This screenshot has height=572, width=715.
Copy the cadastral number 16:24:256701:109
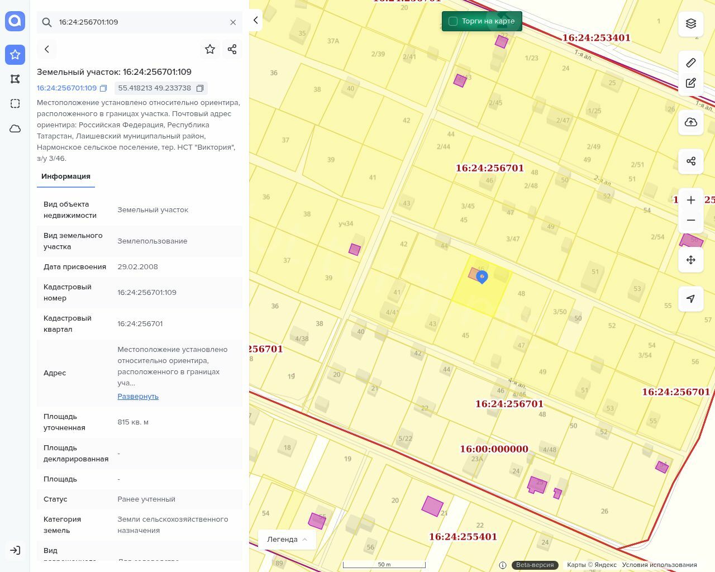[x=103, y=88]
